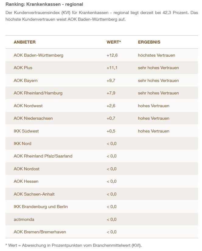Viewport: 202px width, 251px height.
Task: Select the AOK Baden-Württemberg row name
Action: click(38, 55)
